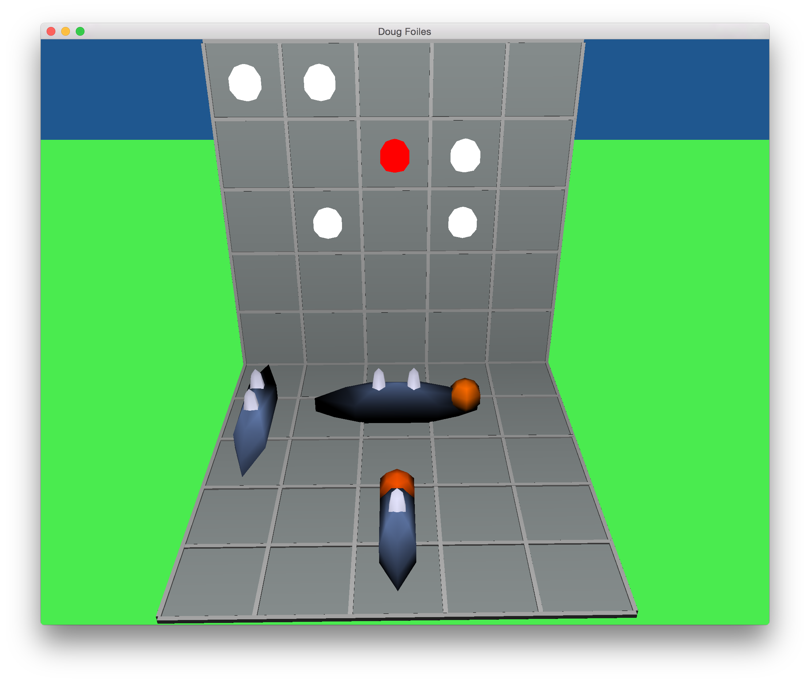Click the left white peg on the horizontal ship
This screenshot has height=683, width=810.
click(x=378, y=379)
